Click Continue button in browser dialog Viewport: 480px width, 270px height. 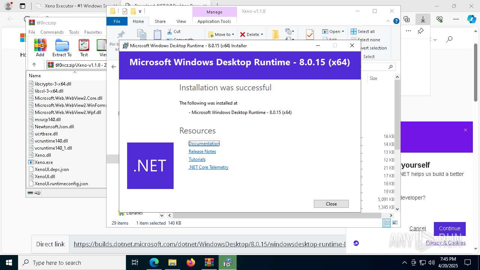tap(450, 228)
